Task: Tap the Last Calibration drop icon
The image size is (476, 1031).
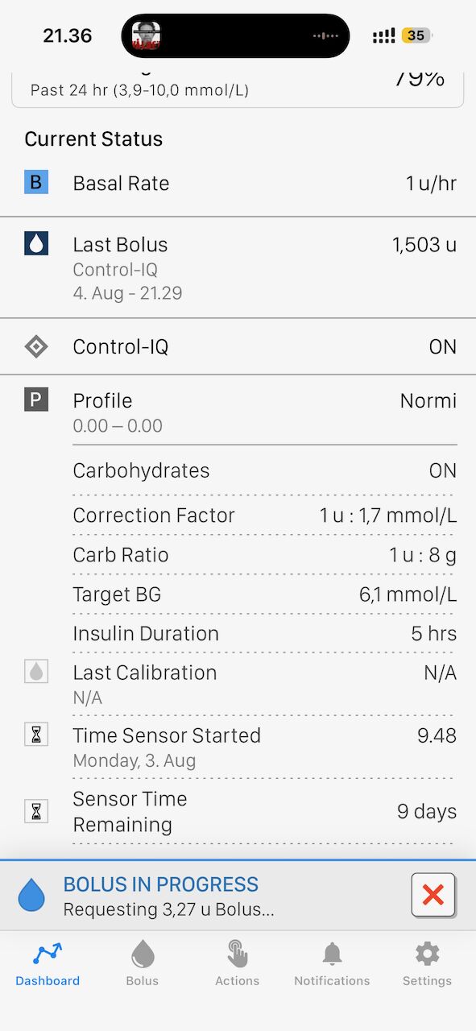Action: (x=36, y=671)
